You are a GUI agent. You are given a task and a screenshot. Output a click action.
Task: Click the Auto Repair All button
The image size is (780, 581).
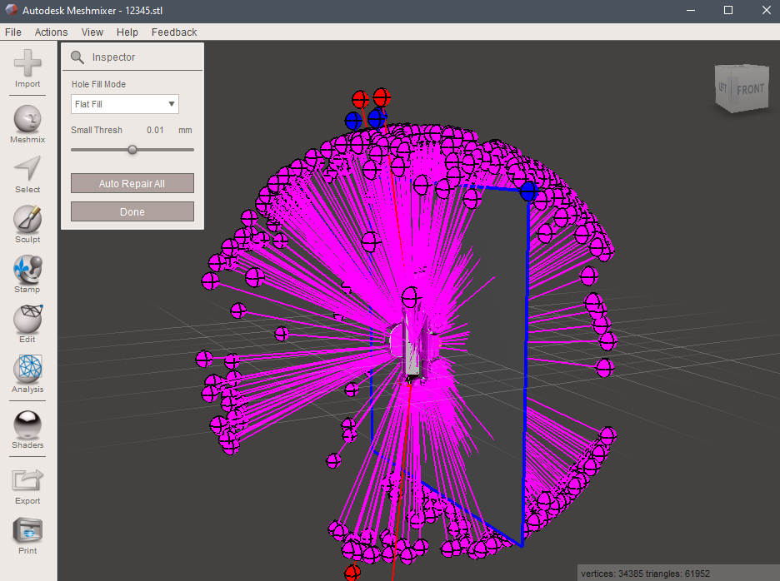coord(132,183)
